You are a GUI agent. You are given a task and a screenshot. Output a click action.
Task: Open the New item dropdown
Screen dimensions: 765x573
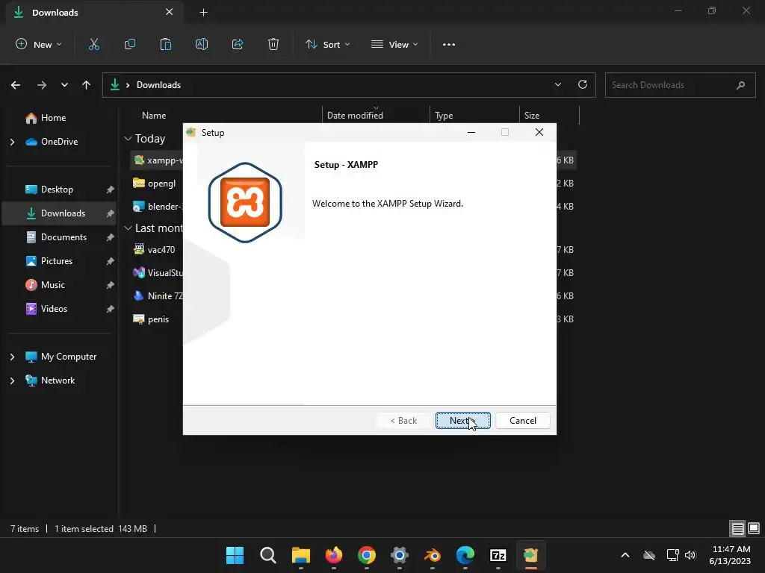[x=39, y=44]
